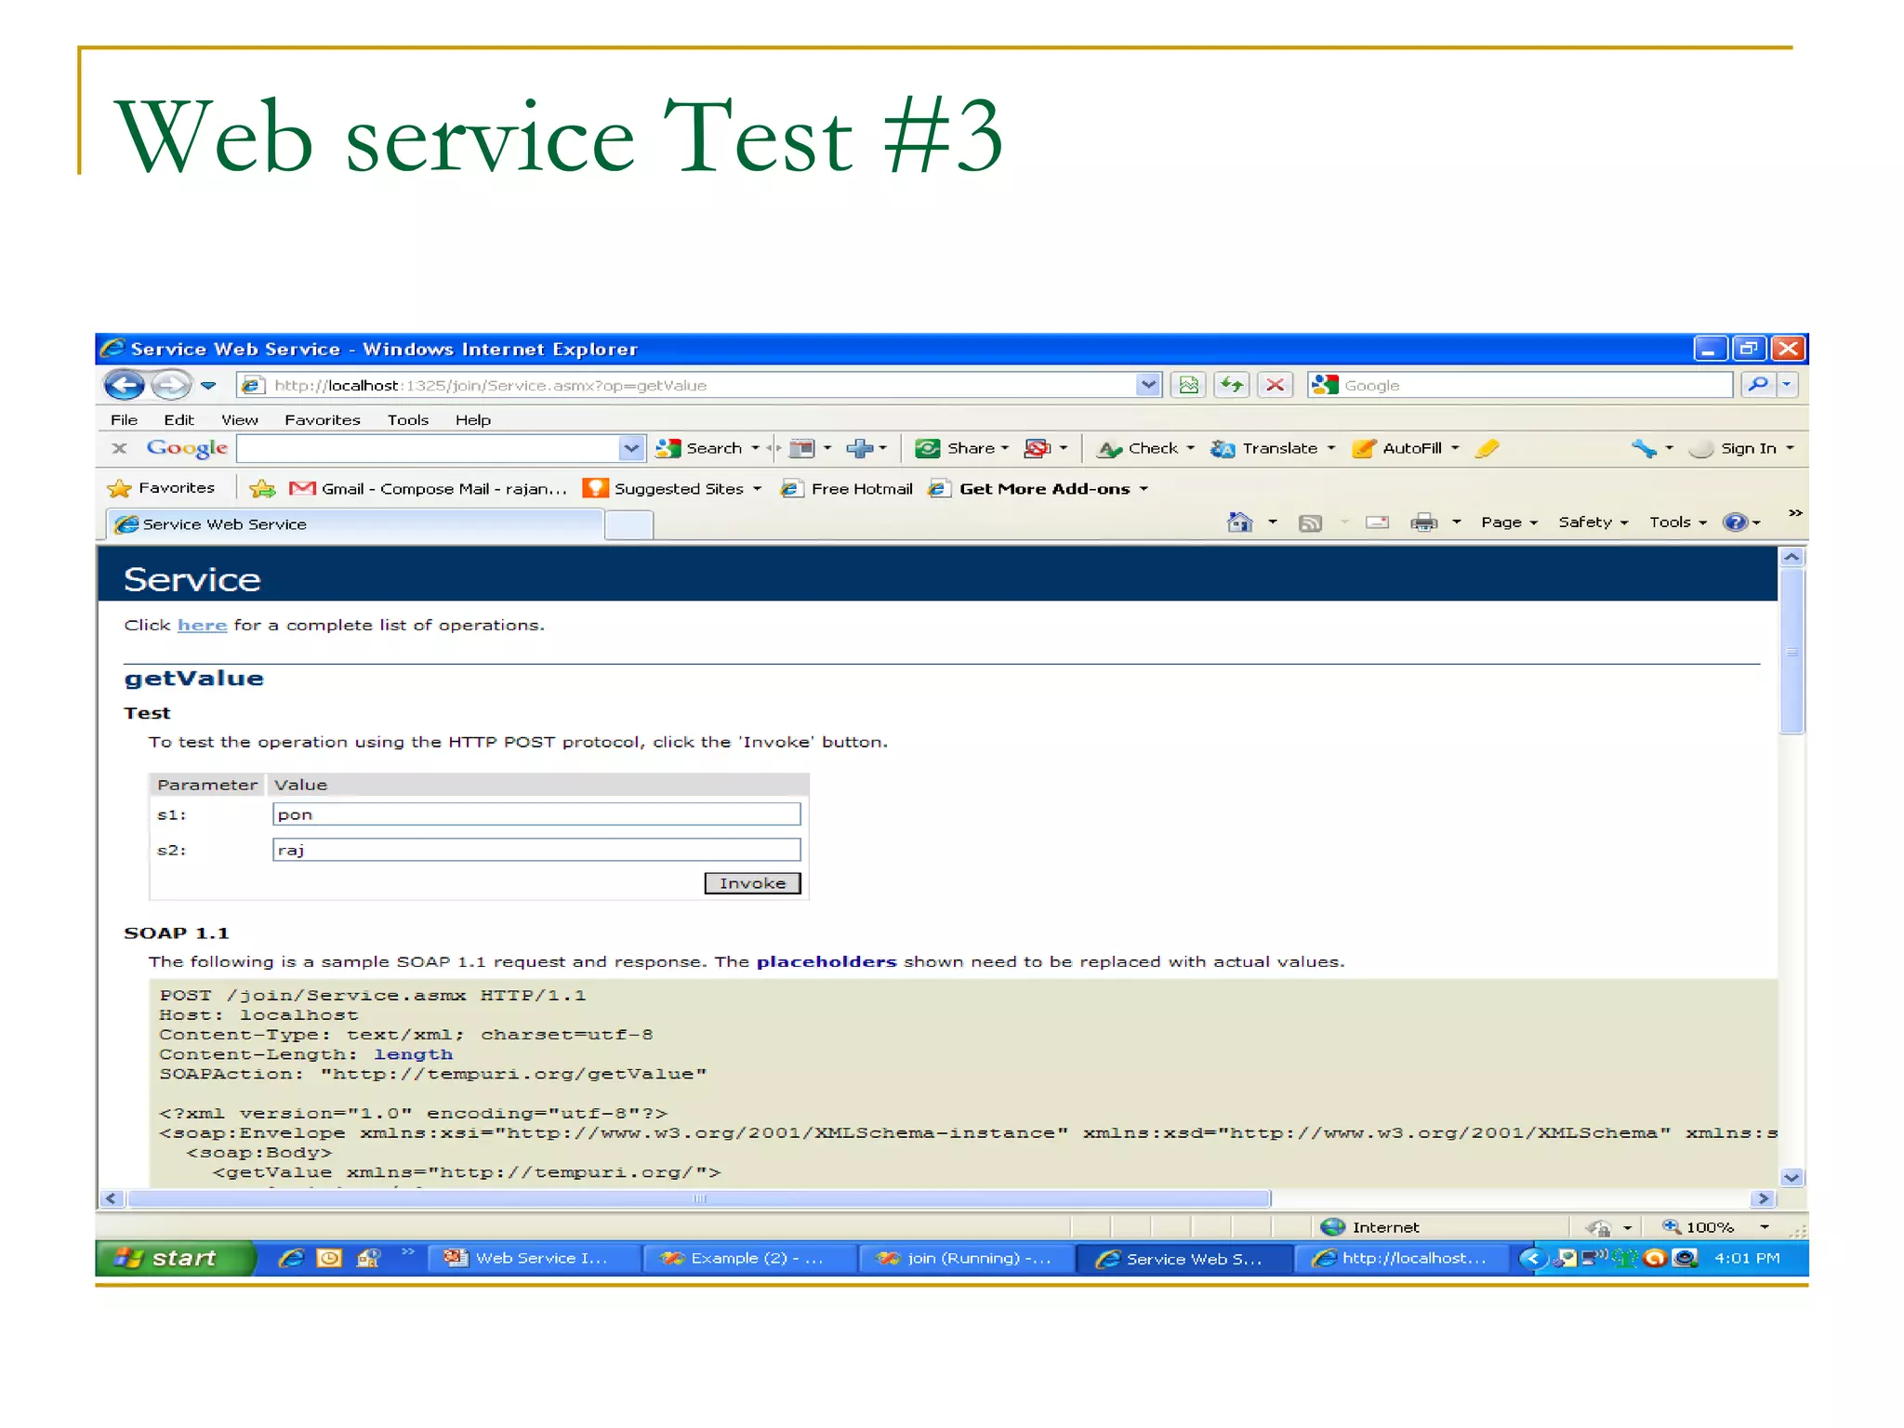
Task: Expand Get More Add-ons dropdown
Action: pos(1144,489)
